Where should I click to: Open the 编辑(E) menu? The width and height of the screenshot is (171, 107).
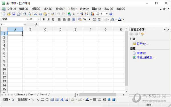24,9
